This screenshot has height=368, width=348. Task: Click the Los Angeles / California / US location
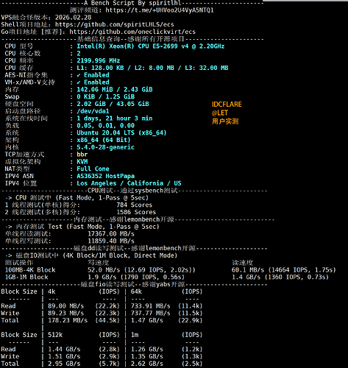(x=129, y=183)
